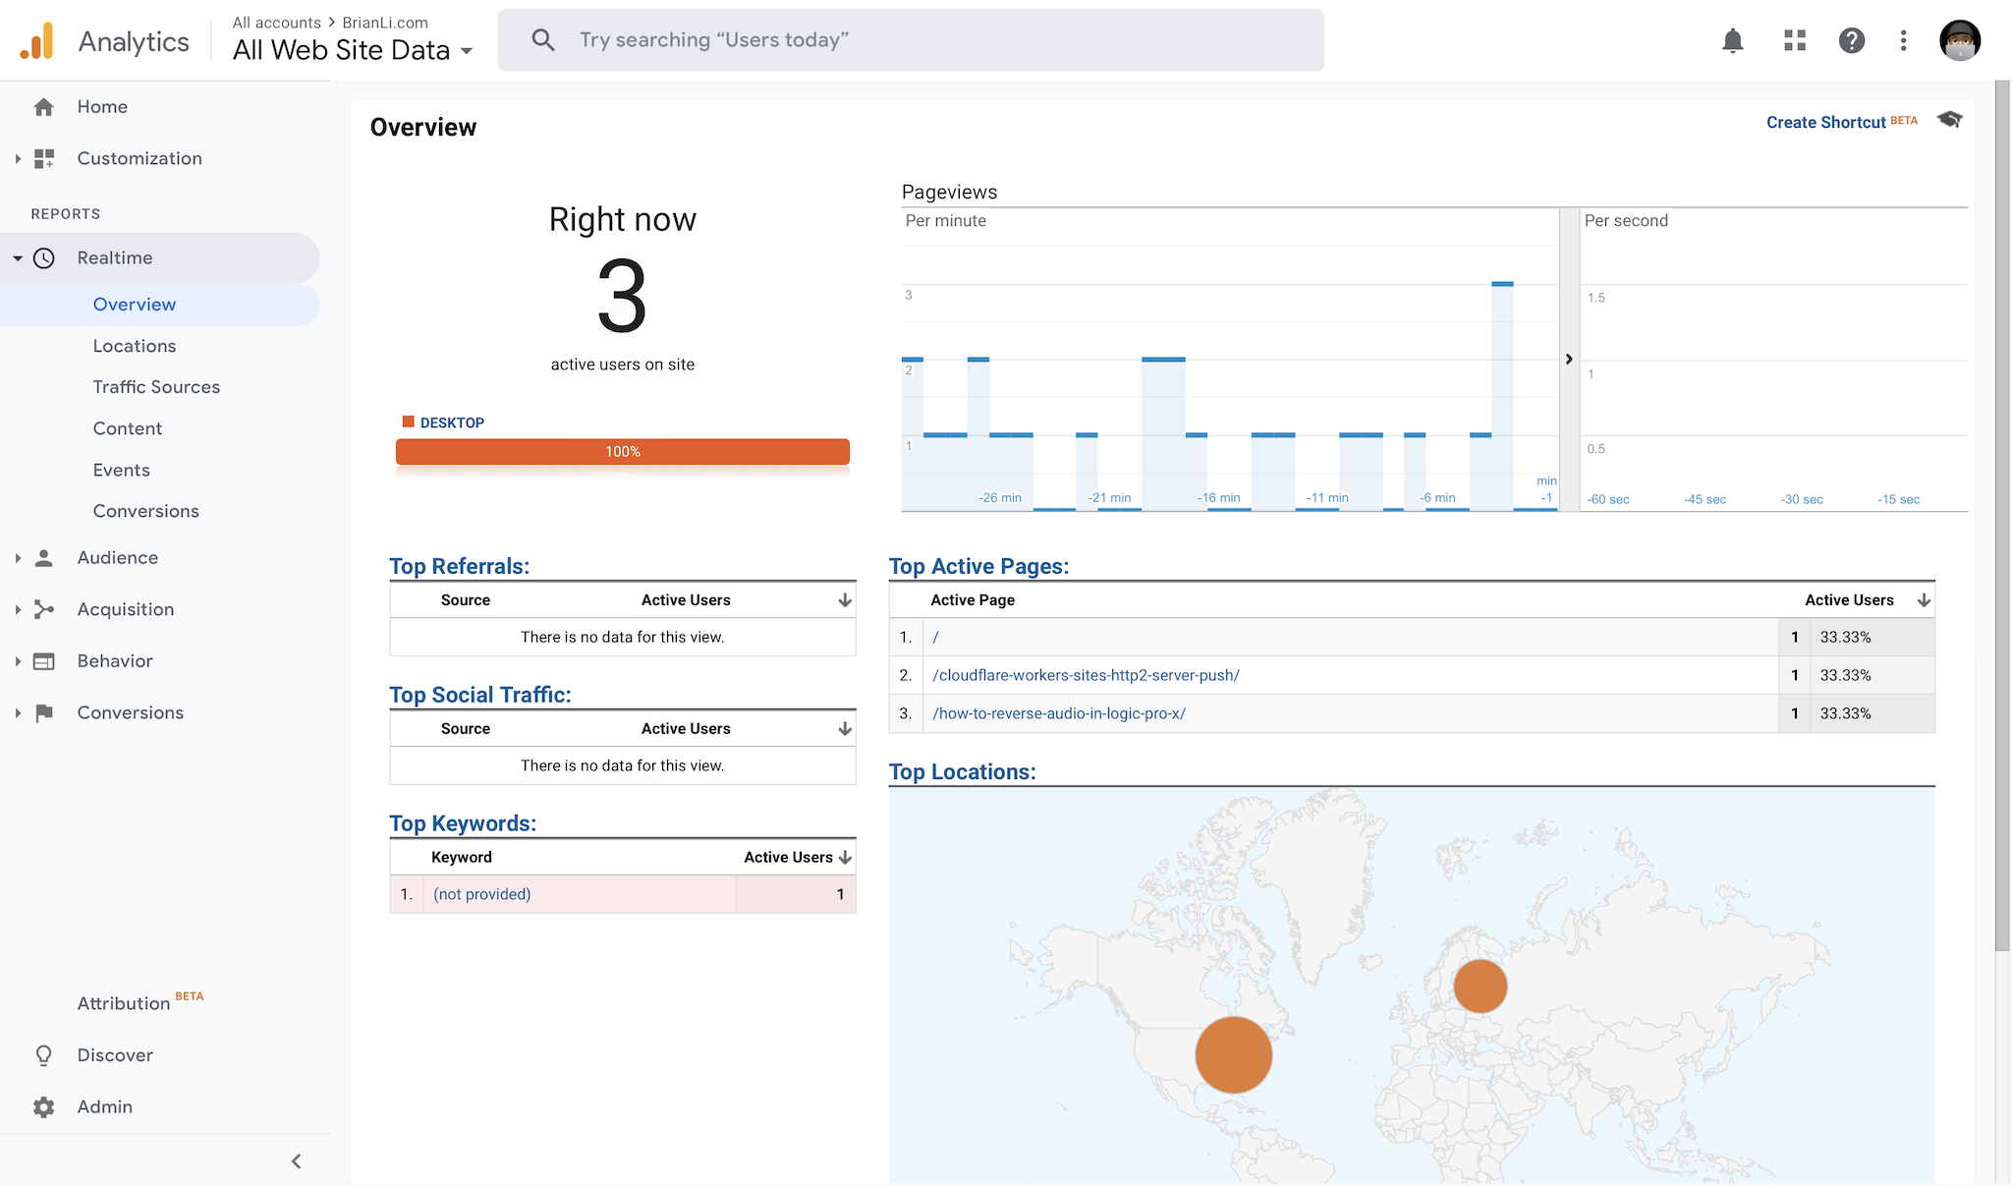This screenshot has width=2012, height=1186.
Task: Click the Conversions section icon
Action: point(45,711)
